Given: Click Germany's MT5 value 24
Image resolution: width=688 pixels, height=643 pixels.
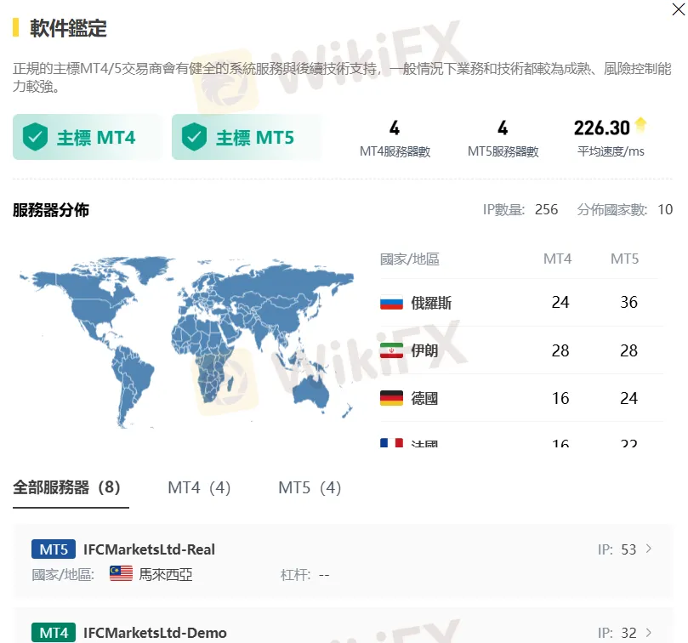Looking at the screenshot, I should coord(628,398).
